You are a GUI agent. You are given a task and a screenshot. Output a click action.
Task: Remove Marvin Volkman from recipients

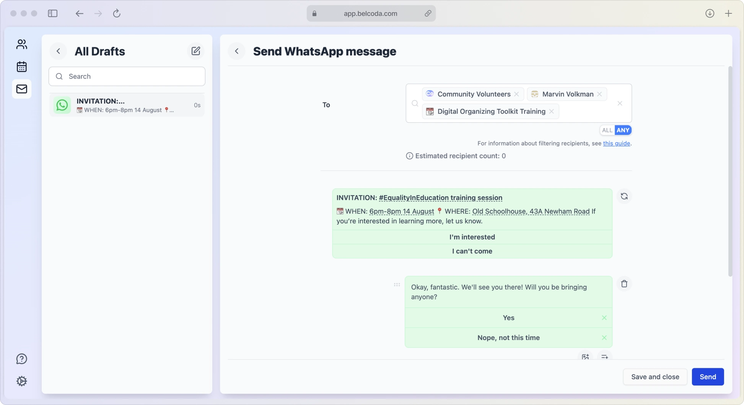click(599, 94)
